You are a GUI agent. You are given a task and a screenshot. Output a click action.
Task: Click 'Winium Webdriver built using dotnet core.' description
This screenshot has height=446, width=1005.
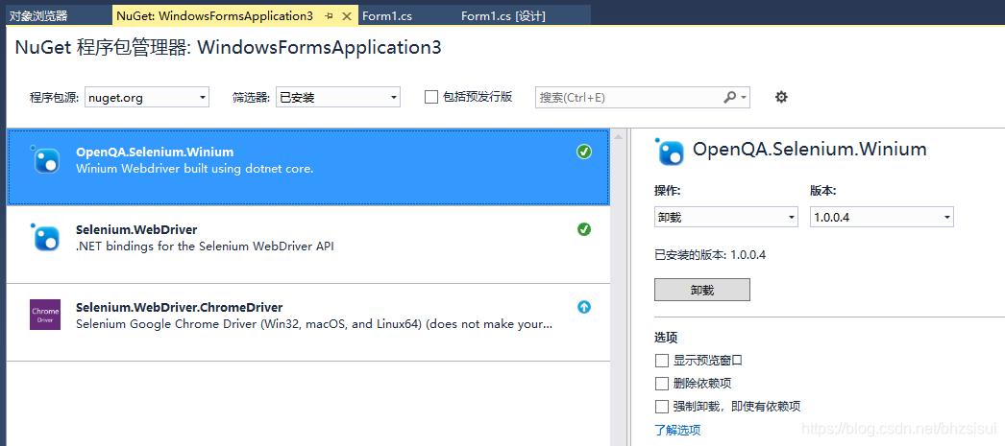(195, 169)
